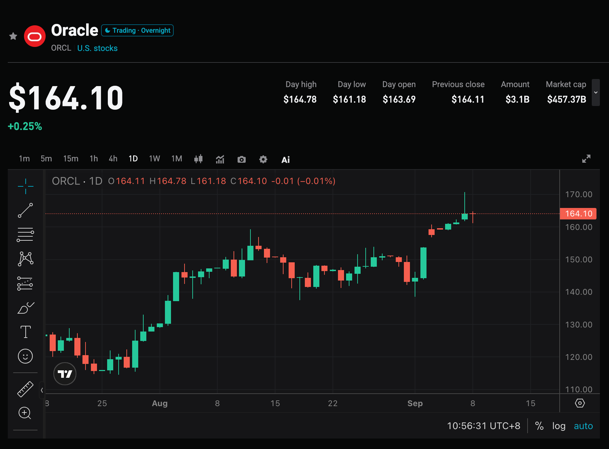Select the pattern drawing tool

25,259
